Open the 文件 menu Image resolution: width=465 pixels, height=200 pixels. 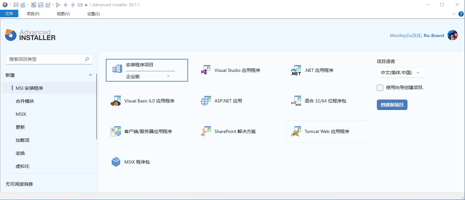click(9, 14)
